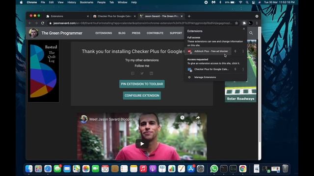
Task: Open a new tab with plus button
Action: coord(189,16)
